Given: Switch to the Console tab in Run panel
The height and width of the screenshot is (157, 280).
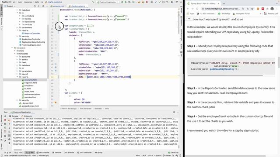Looking at the screenshot, I should coord(14,116).
